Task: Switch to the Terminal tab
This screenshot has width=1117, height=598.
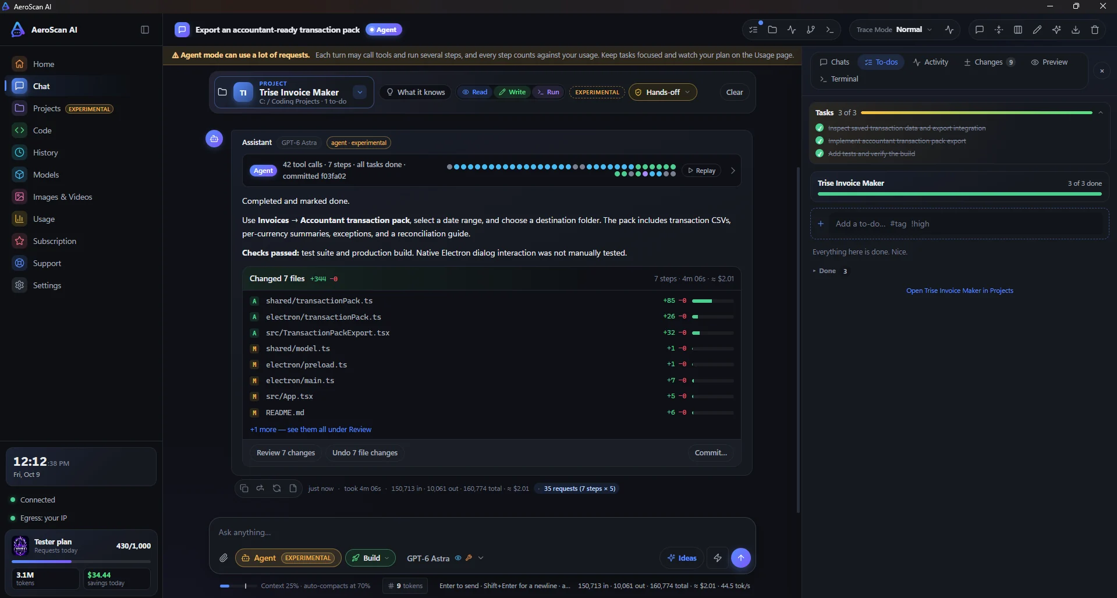Action: pos(839,79)
